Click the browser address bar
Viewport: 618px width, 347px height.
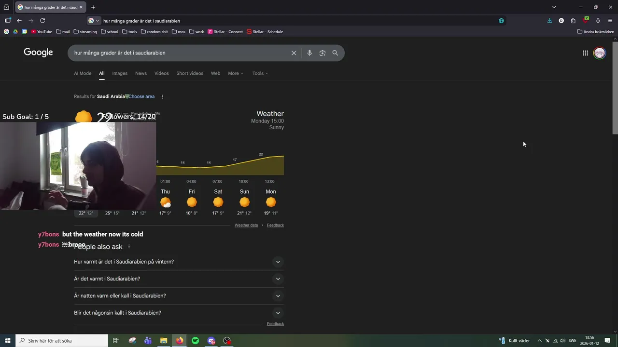297,21
